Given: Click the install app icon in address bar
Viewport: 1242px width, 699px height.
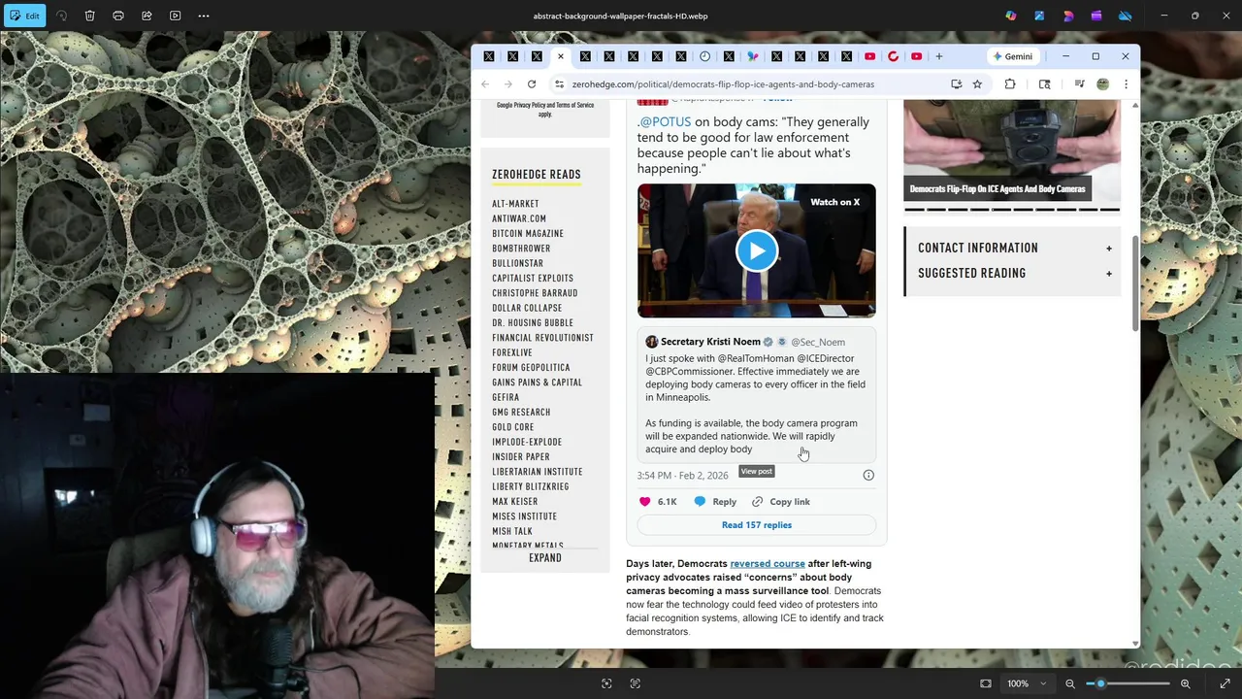Looking at the screenshot, I should tap(957, 84).
